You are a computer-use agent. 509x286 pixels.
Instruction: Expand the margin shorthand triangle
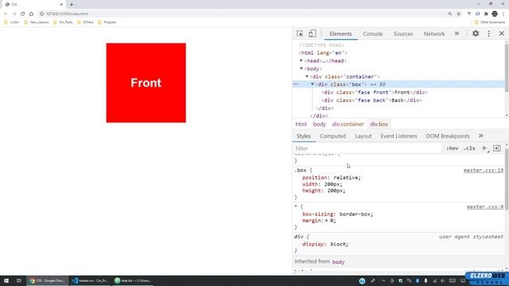(327, 221)
